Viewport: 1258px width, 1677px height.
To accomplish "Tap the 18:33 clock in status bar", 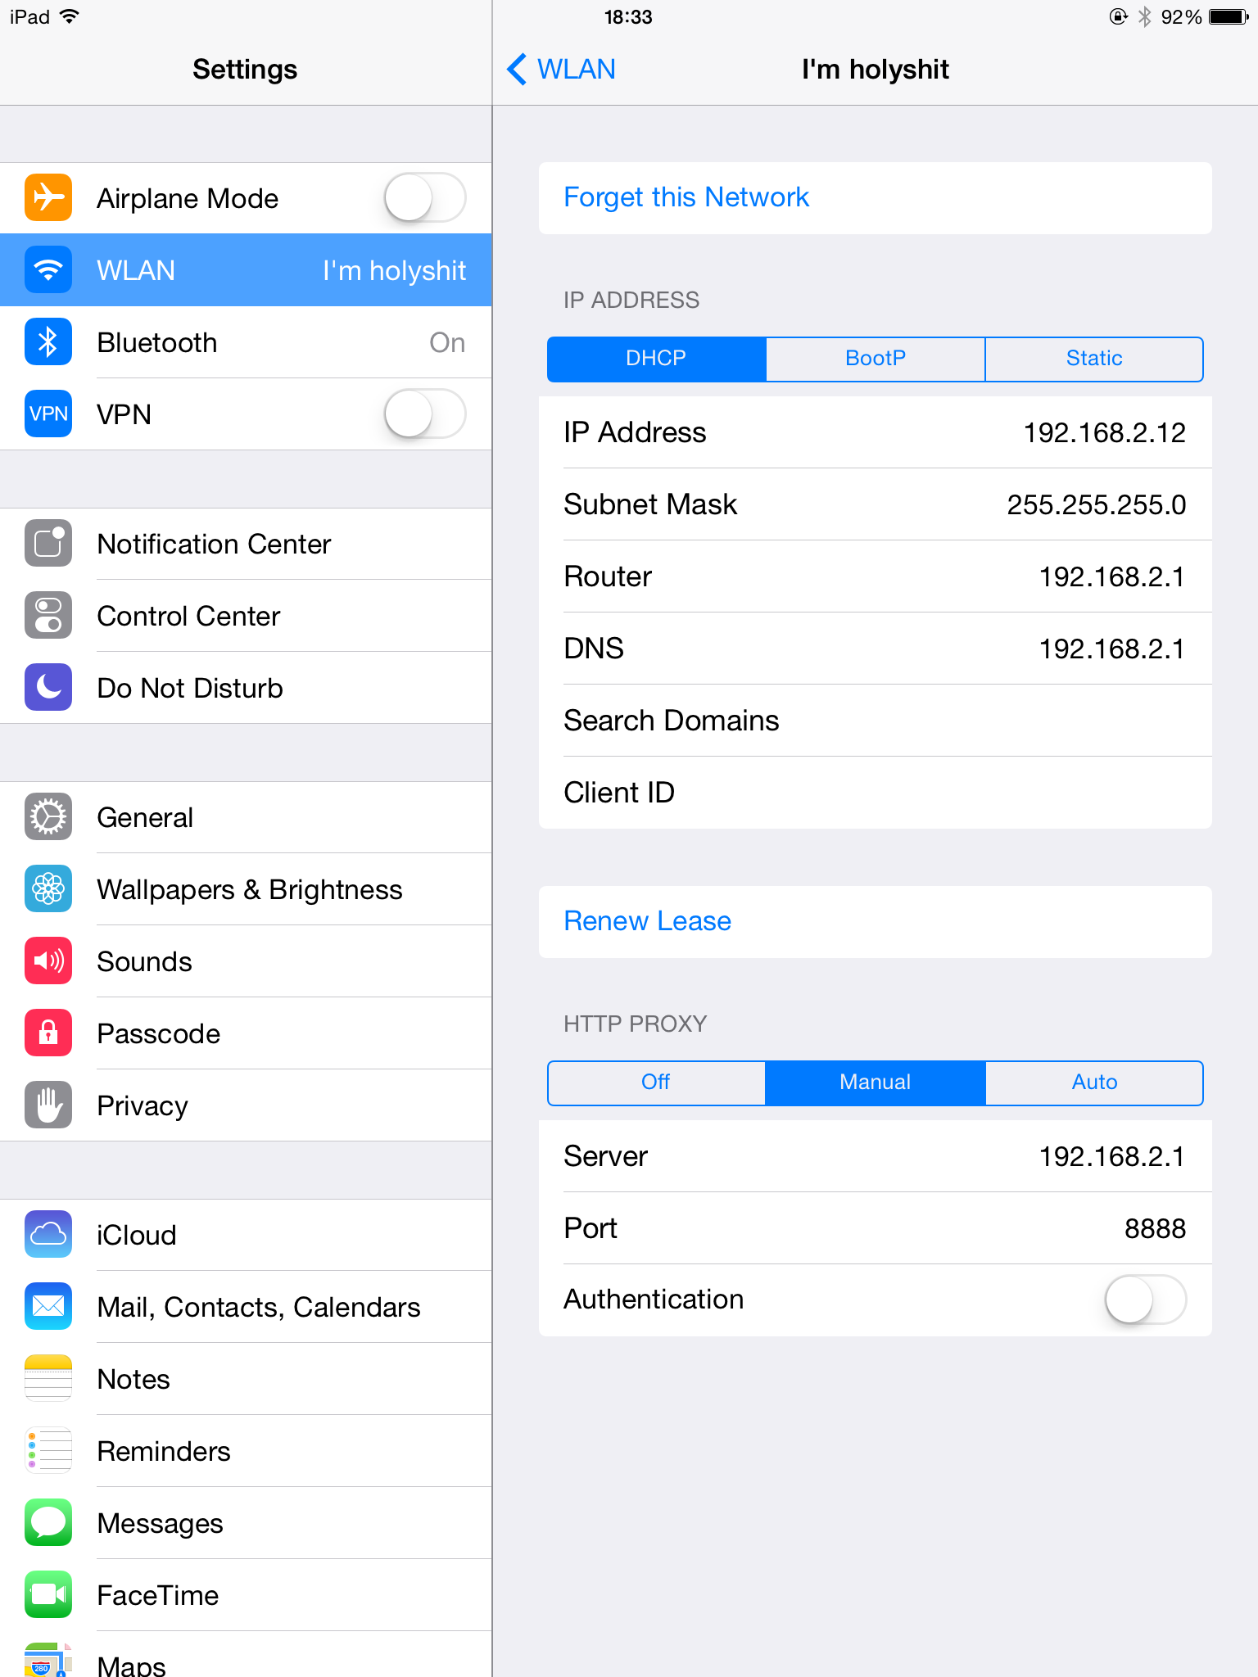I will 628,17.
